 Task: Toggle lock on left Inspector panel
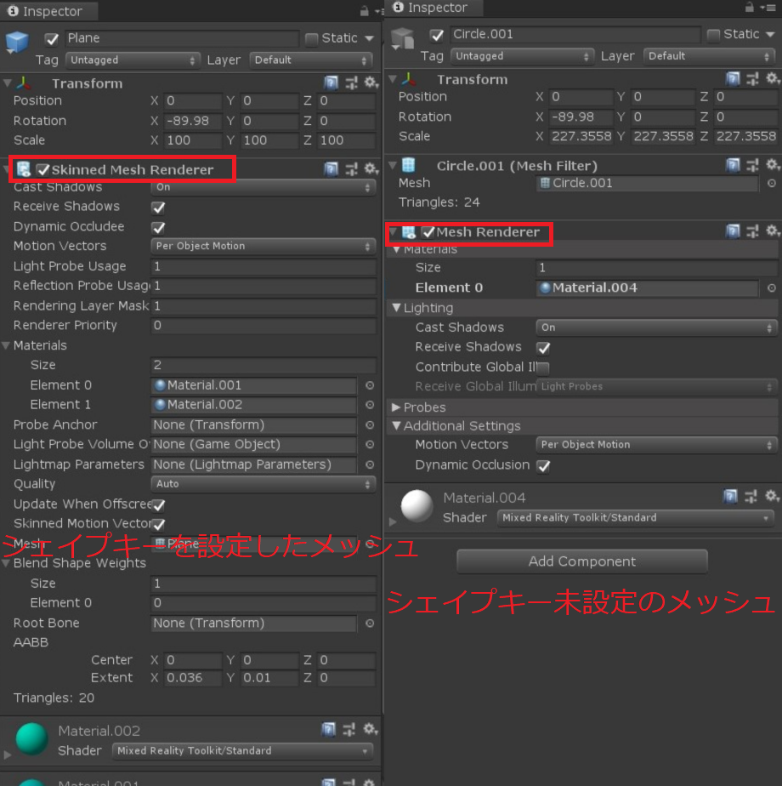click(364, 10)
